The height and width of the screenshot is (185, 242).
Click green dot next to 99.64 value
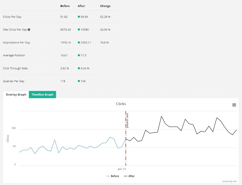(x=79, y=17)
